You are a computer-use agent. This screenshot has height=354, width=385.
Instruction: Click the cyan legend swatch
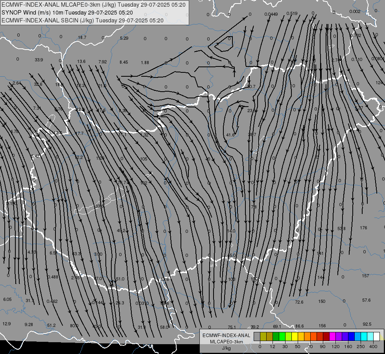364,337
